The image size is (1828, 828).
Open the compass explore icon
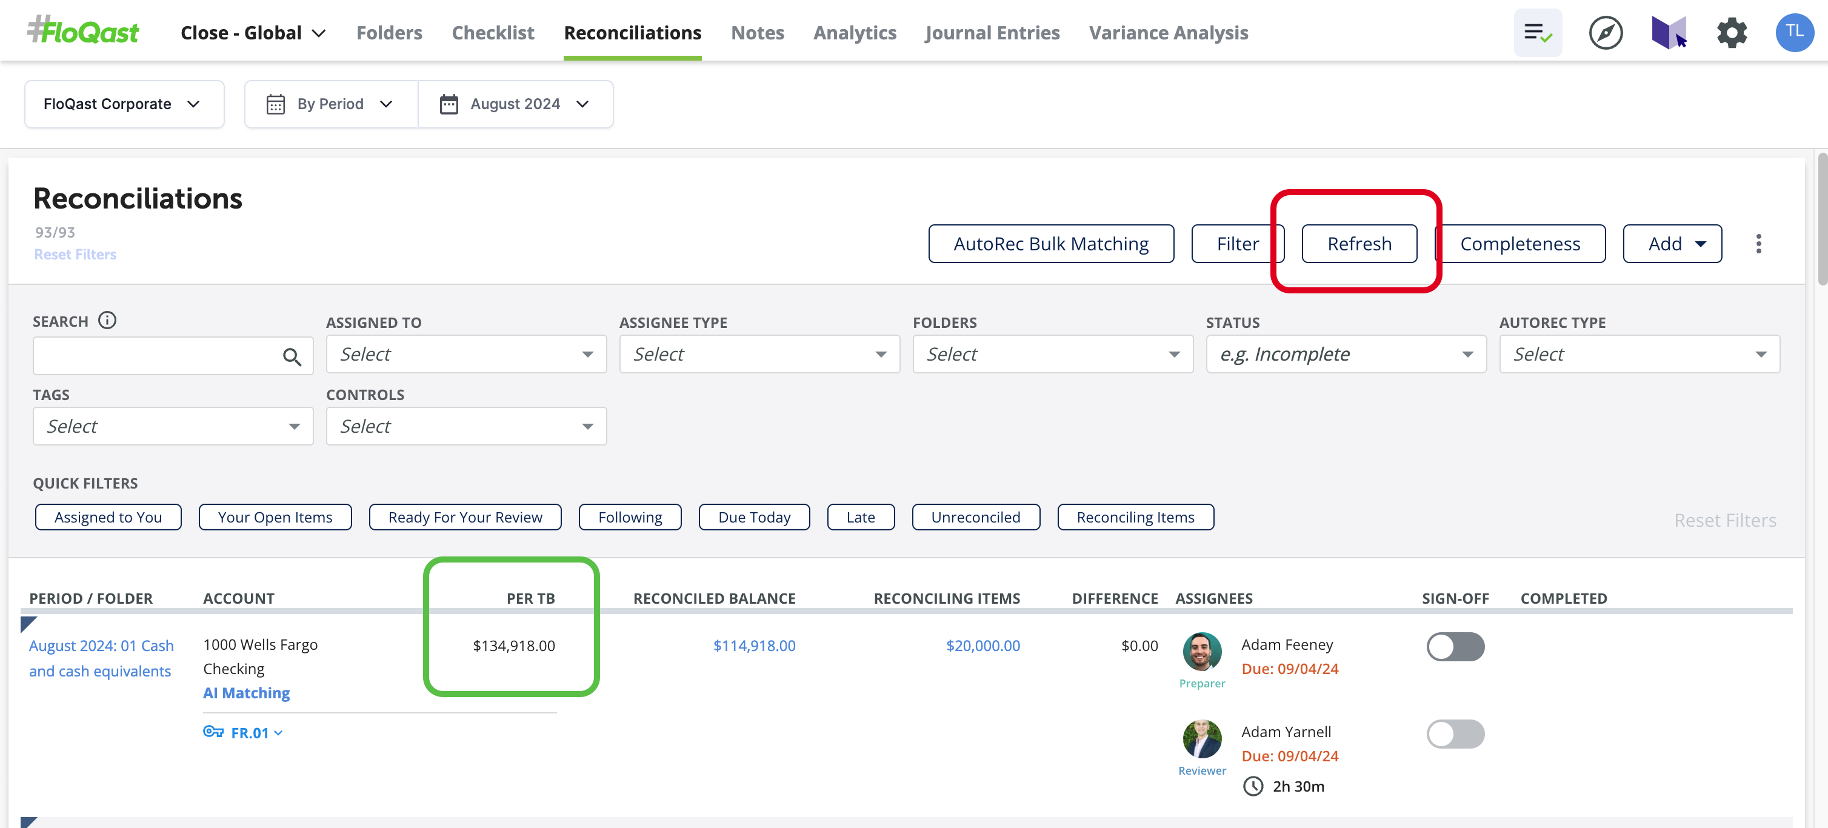point(1605,33)
